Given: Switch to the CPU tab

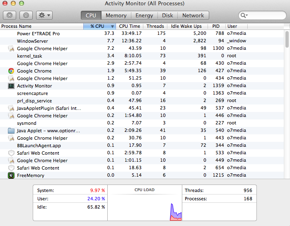Looking at the screenshot, I should 91,15.
